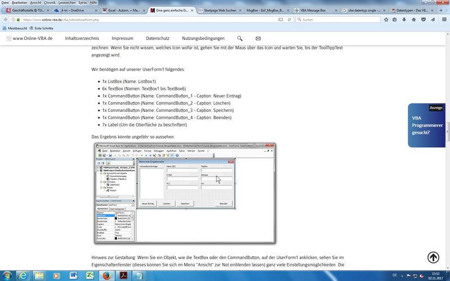Open the Datei menu in Firefox
450x281 pixels.
click(5, 3)
